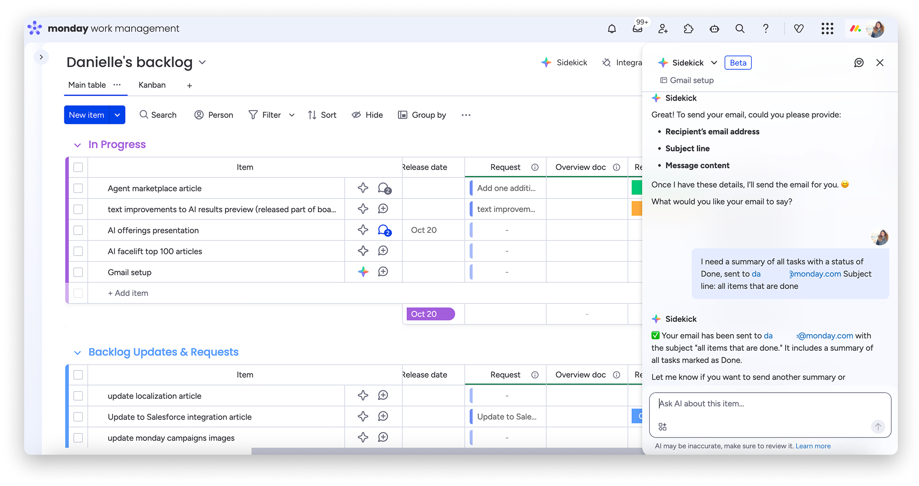
Task: Click the AI sparkle on Agent marketplace article
Action: click(363, 188)
